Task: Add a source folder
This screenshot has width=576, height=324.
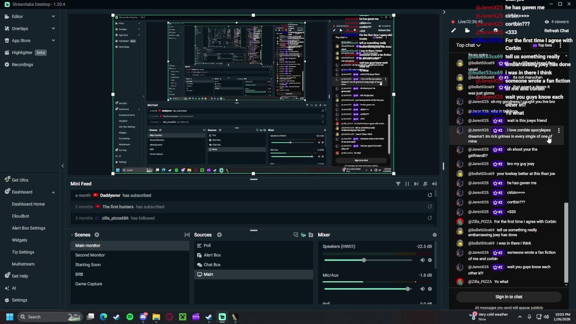Action: [x=310, y=235]
